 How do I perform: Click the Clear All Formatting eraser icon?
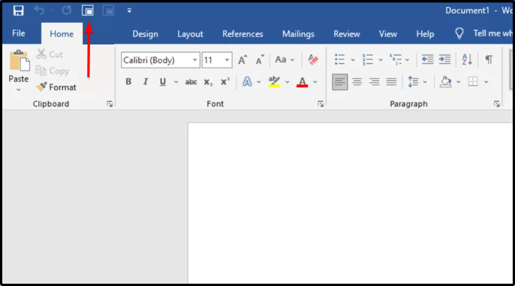[x=313, y=59]
